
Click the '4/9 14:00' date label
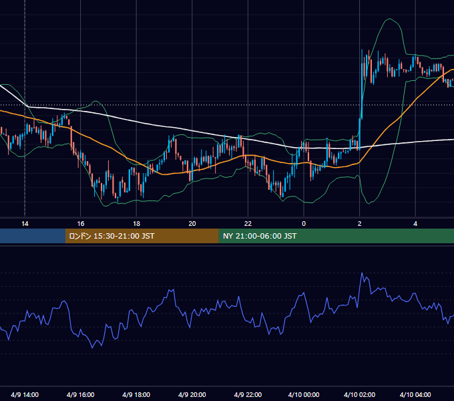25,394
